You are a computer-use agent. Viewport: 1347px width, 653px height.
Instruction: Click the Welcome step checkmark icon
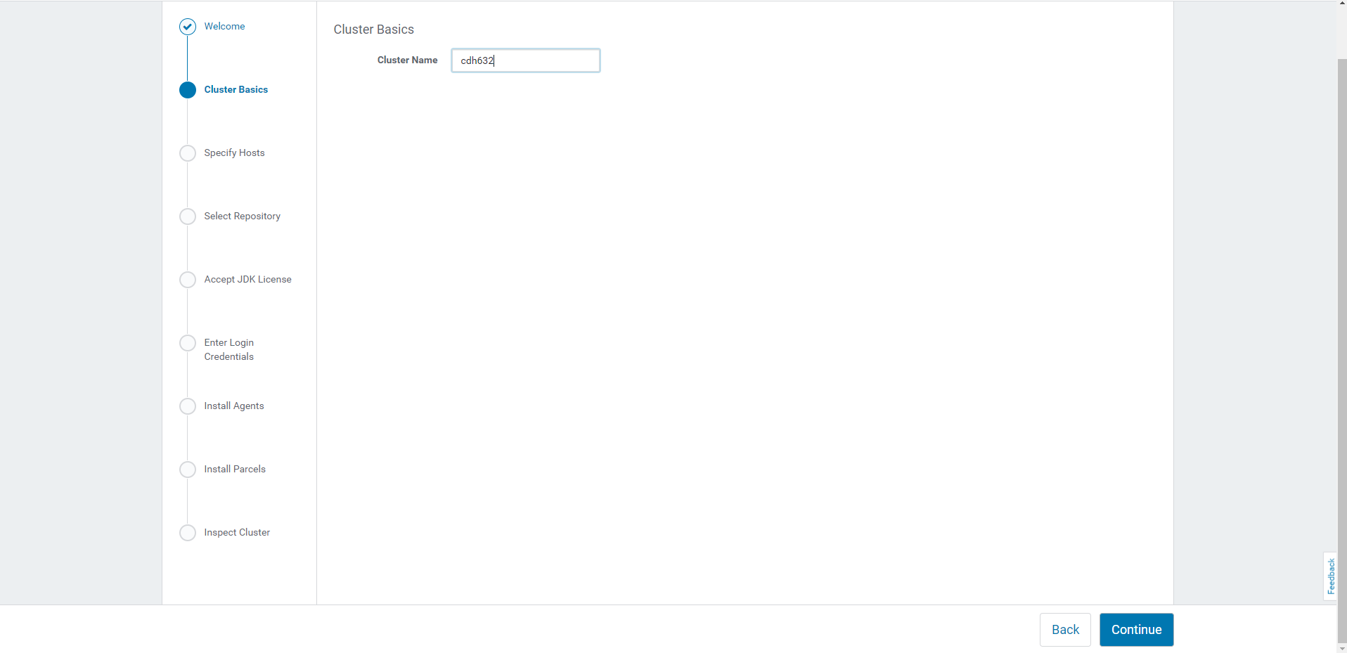point(187,27)
